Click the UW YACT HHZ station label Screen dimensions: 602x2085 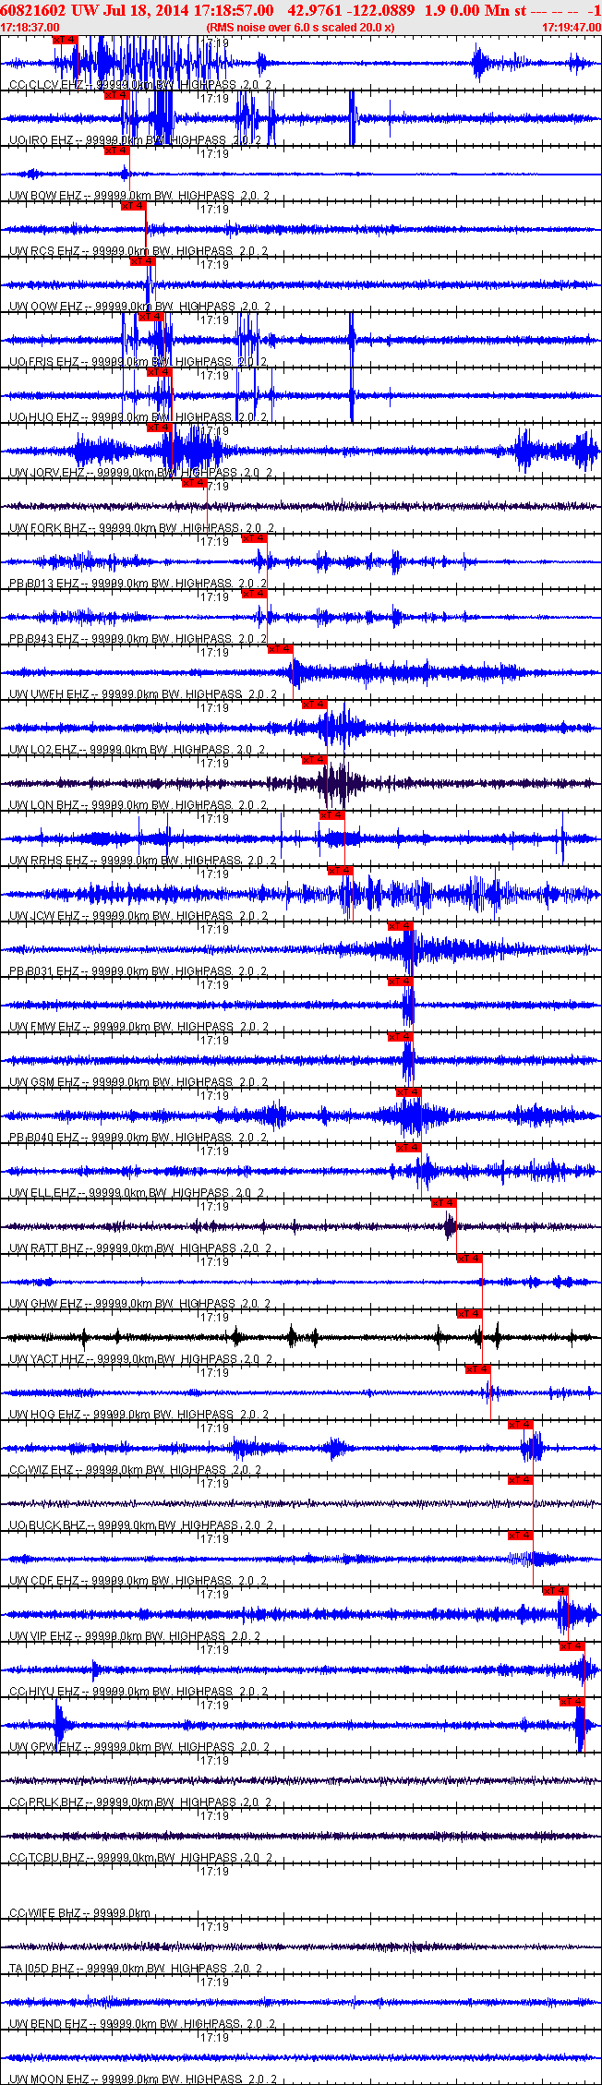(x=49, y=1359)
